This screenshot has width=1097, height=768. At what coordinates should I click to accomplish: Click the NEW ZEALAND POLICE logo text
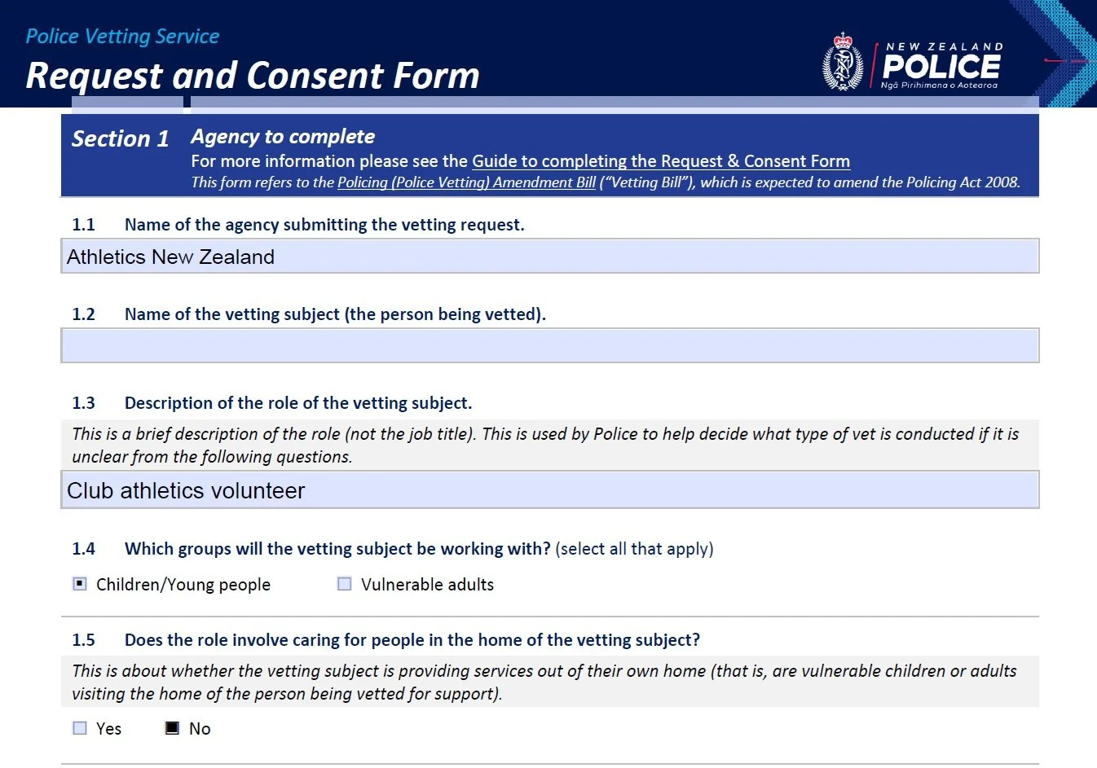tap(942, 65)
